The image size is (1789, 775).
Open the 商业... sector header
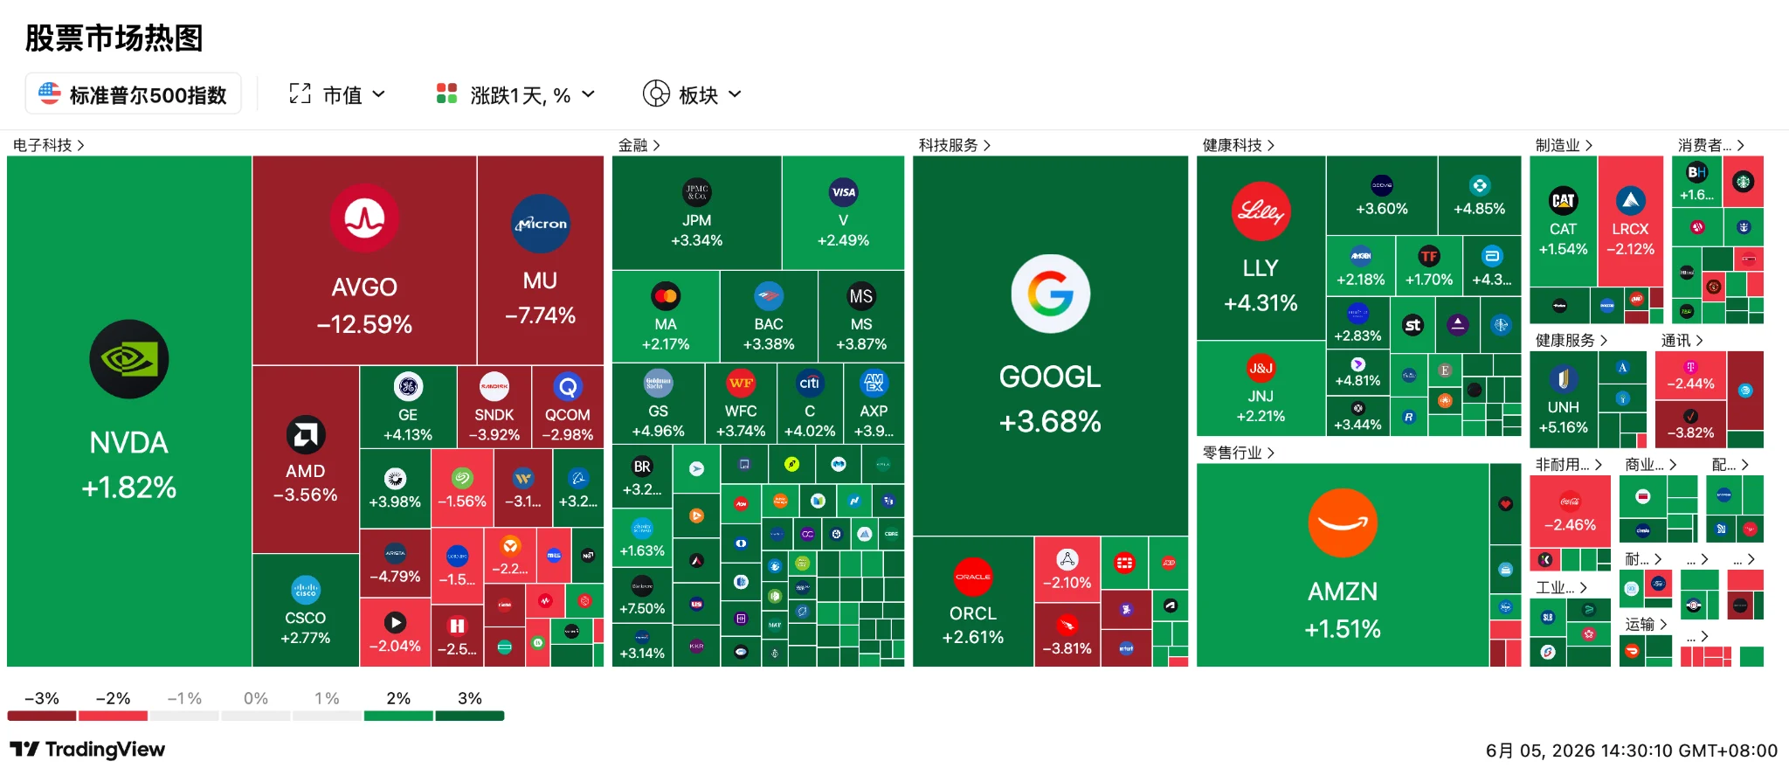(1651, 465)
